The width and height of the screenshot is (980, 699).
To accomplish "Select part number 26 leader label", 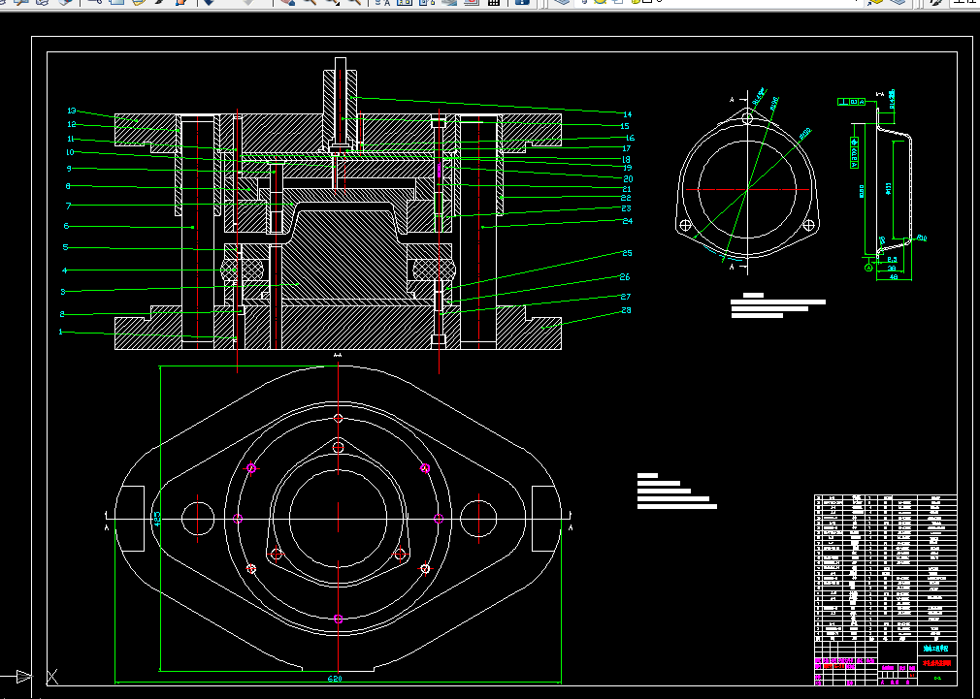I will click(624, 276).
